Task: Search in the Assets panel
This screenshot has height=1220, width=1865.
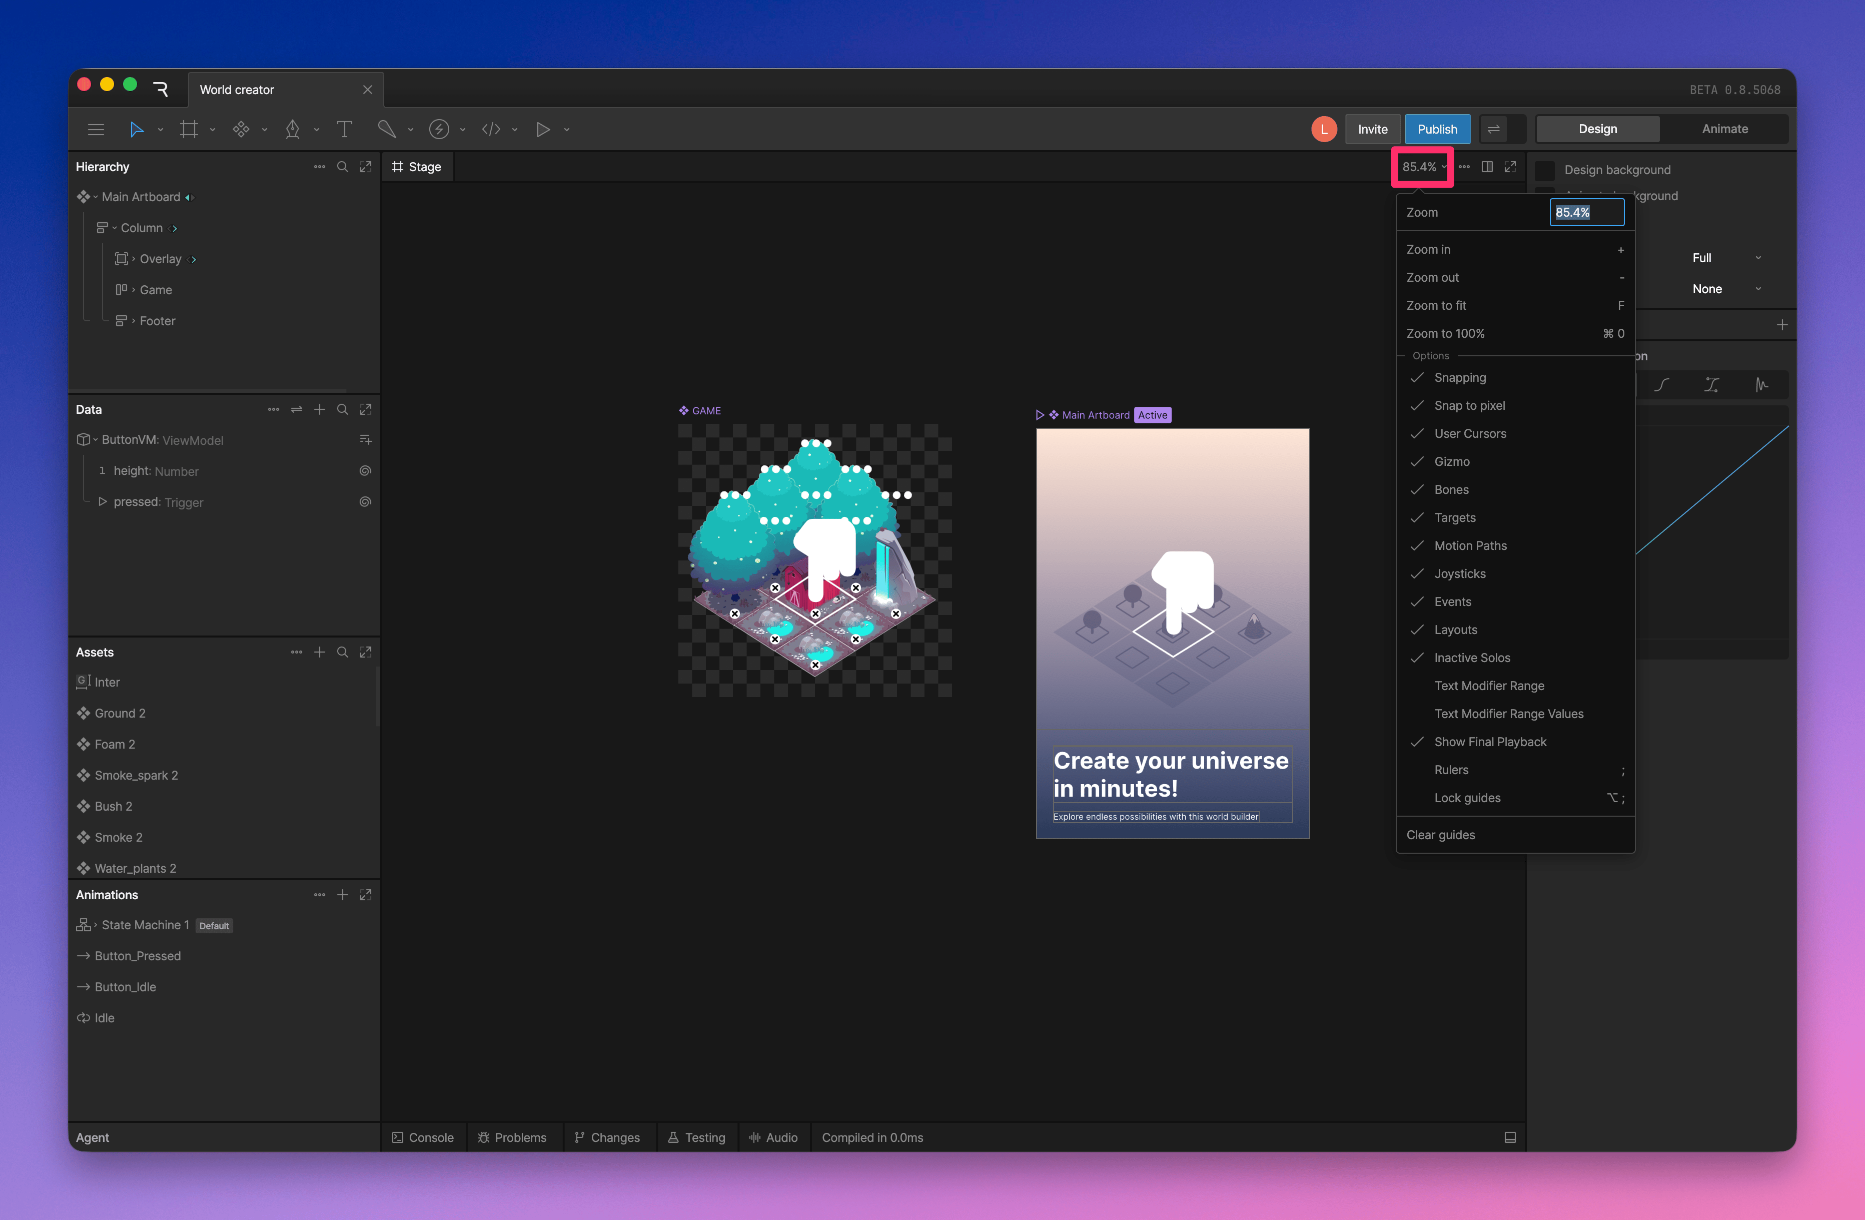Action: pyautogui.click(x=343, y=653)
